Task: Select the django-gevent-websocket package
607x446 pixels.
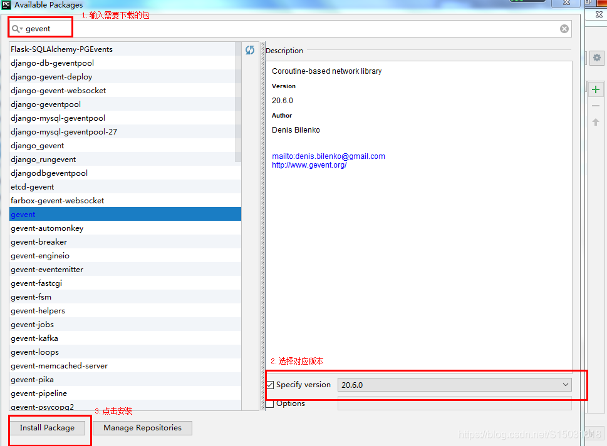Action: point(58,90)
